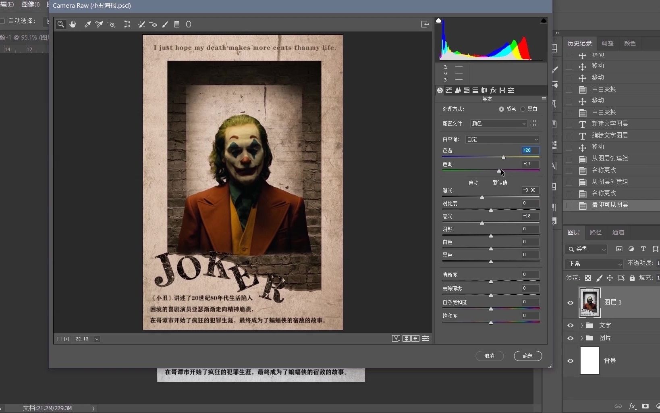
Task: Toggle visibility of 文字 group
Action: tap(571, 326)
